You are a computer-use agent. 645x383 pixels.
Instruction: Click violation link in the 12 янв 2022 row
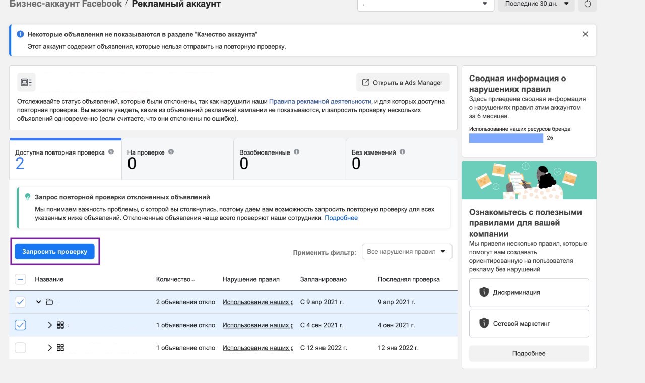pyautogui.click(x=257, y=347)
